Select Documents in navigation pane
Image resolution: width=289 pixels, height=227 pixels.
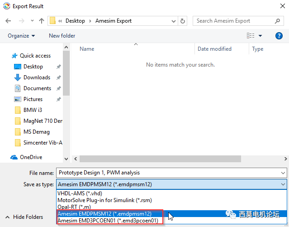33,88
